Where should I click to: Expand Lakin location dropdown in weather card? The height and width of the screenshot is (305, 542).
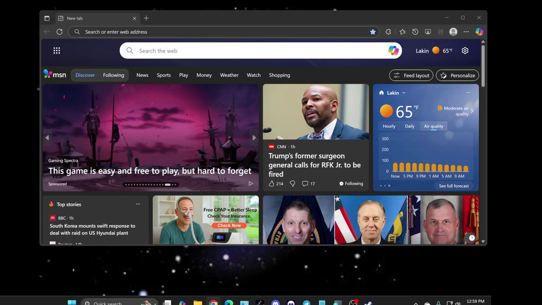404,93
